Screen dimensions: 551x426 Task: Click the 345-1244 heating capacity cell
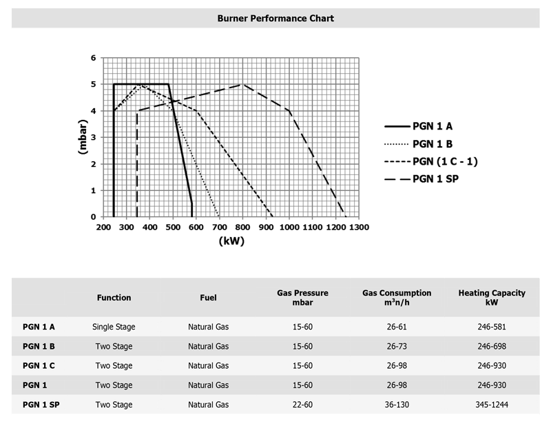coord(492,405)
